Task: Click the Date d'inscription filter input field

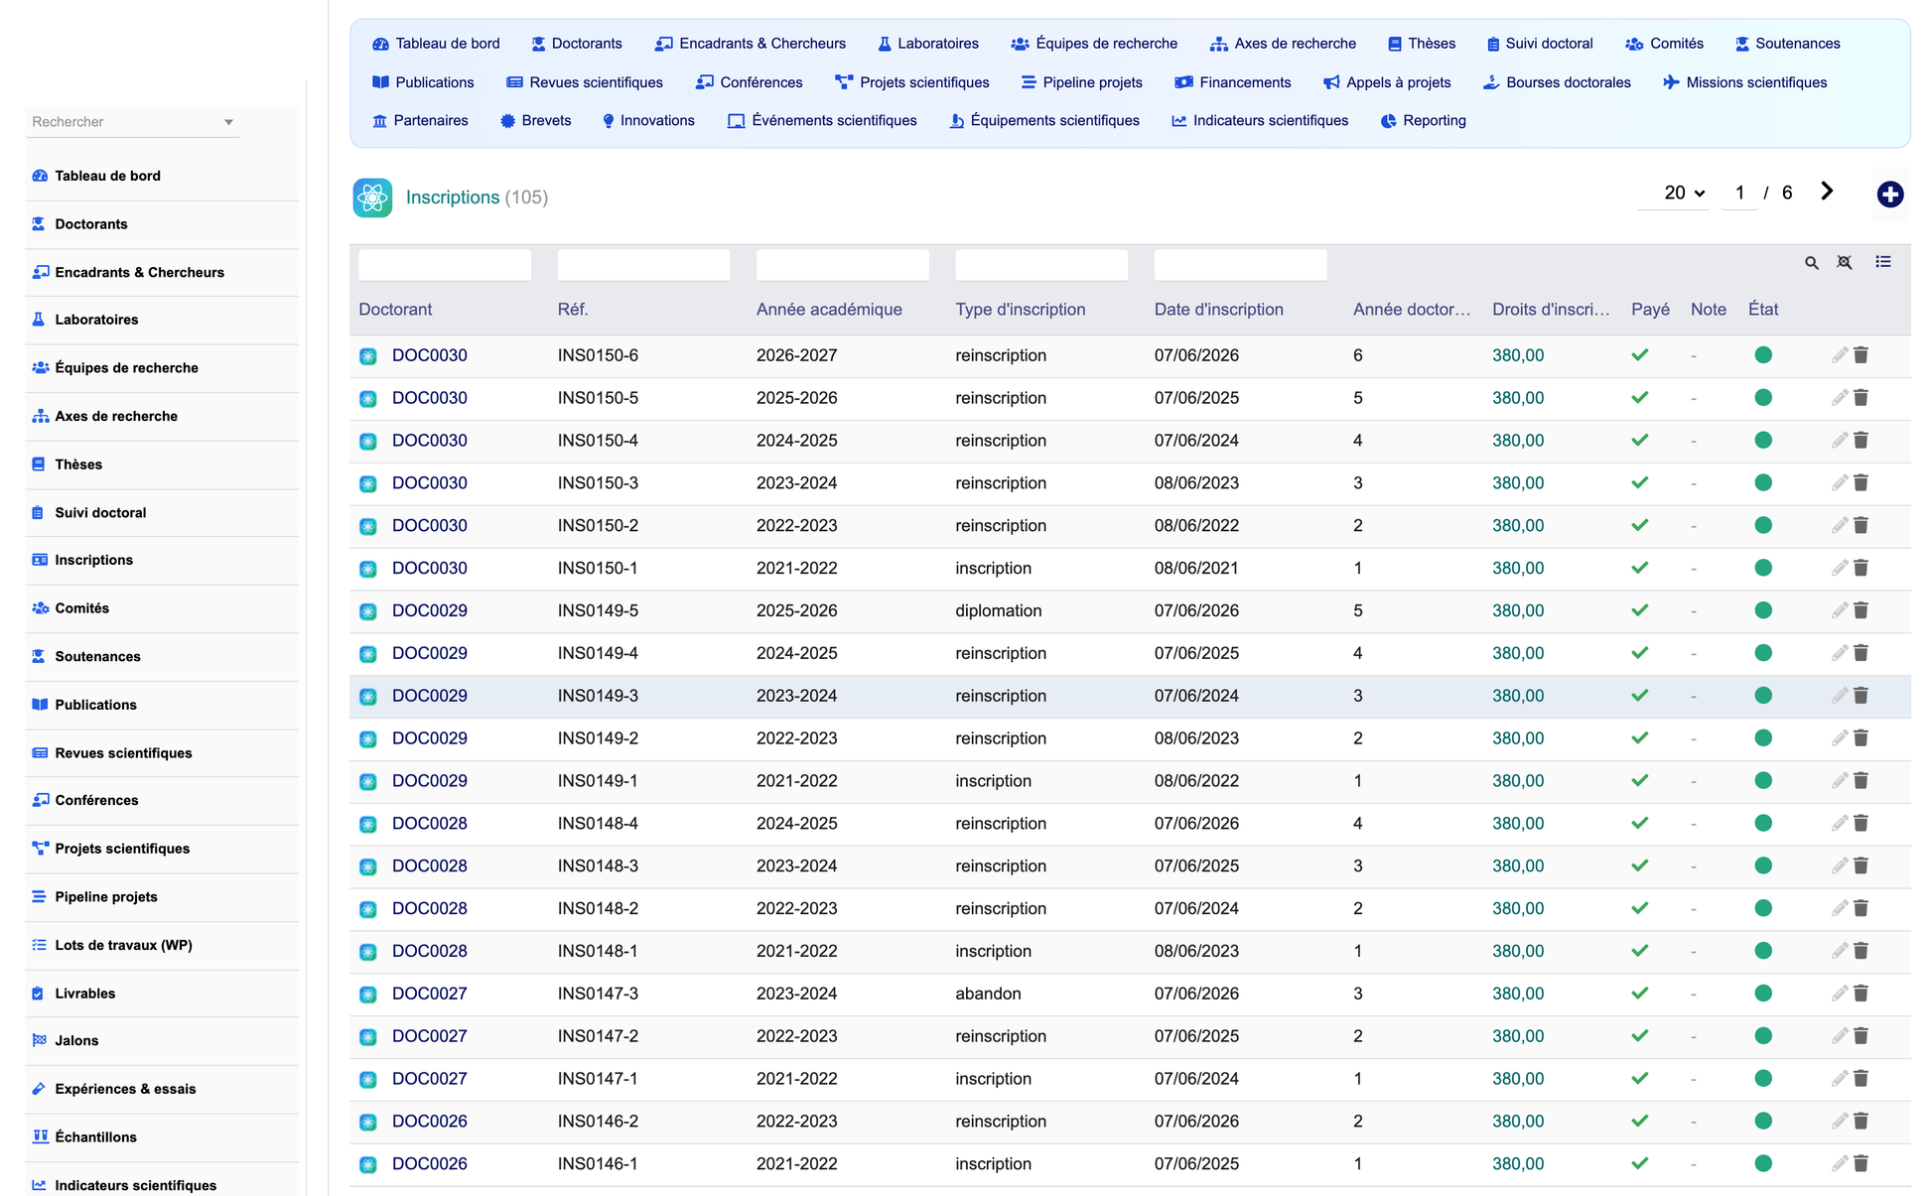Action: pos(1240,265)
